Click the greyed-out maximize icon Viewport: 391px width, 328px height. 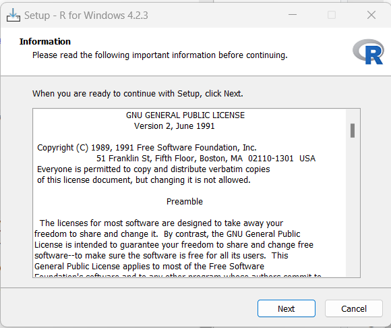click(332, 15)
